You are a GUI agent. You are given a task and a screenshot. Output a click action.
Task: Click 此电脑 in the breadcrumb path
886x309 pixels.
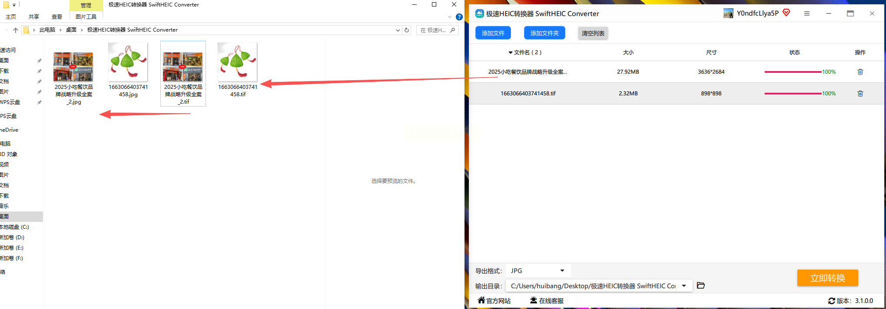47,30
